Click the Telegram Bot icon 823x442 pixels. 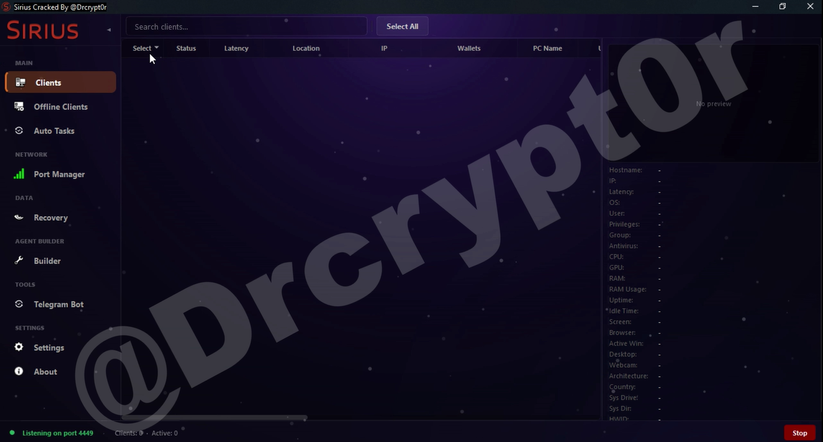19,304
